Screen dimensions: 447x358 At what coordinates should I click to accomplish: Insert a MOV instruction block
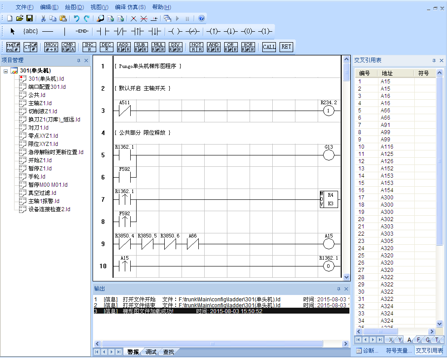(51, 47)
